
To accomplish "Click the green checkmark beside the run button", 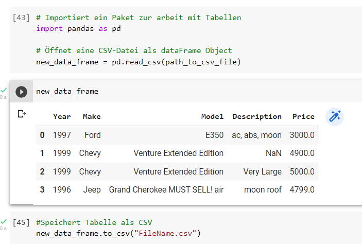I will [x=4, y=90].
